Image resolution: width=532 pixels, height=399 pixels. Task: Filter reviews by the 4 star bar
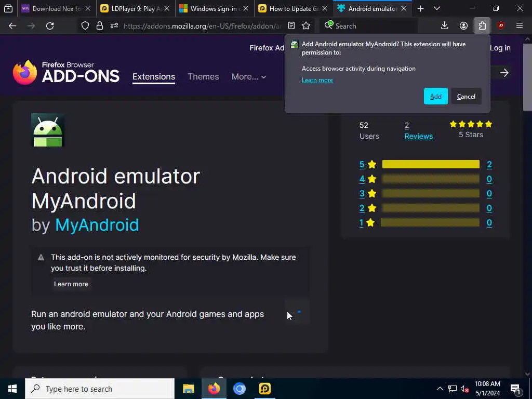click(x=431, y=179)
